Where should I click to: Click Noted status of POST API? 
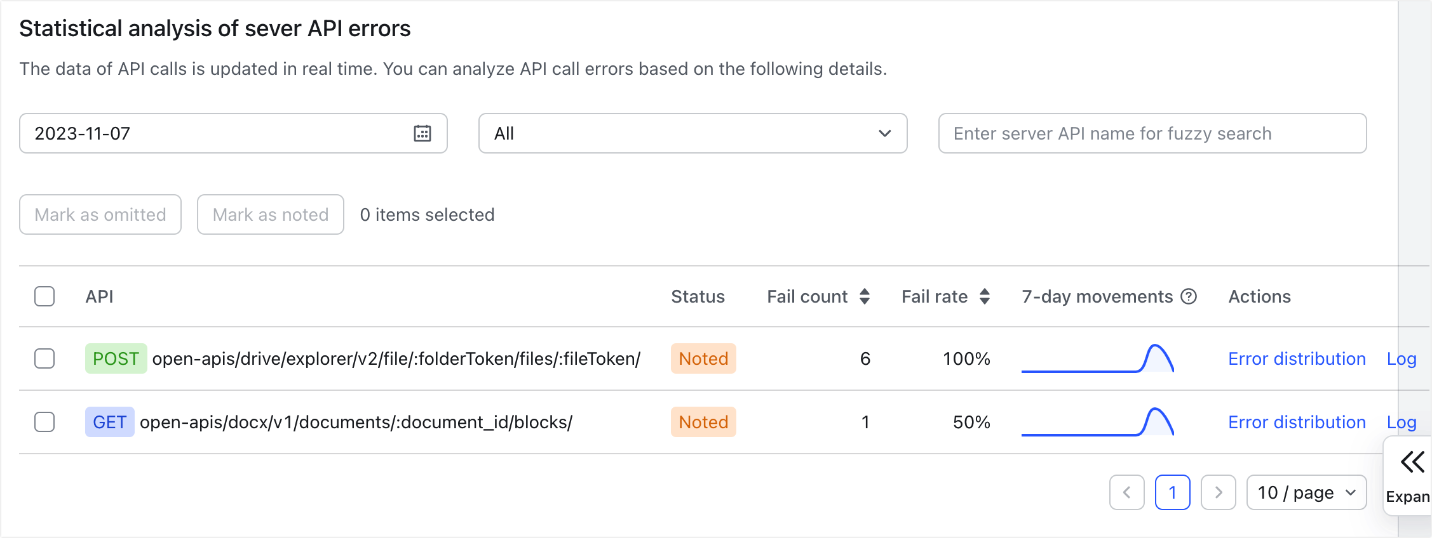(703, 358)
